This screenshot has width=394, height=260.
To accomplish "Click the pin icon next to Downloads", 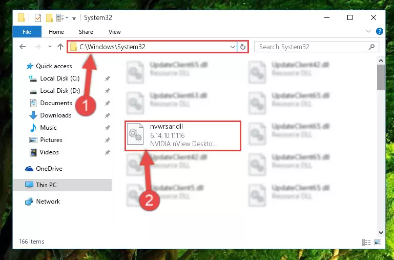I will click(107, 115).
